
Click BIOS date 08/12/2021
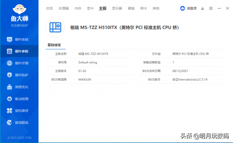pyautogui.click(x=180, y=71)
